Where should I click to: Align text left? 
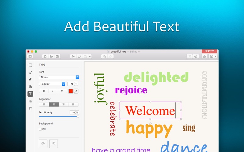tap(44, 104)
